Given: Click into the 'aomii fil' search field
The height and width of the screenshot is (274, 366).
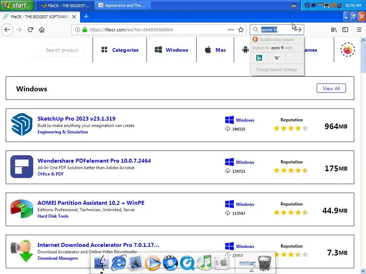Looking at the screenshot, I should click(276, 30).
